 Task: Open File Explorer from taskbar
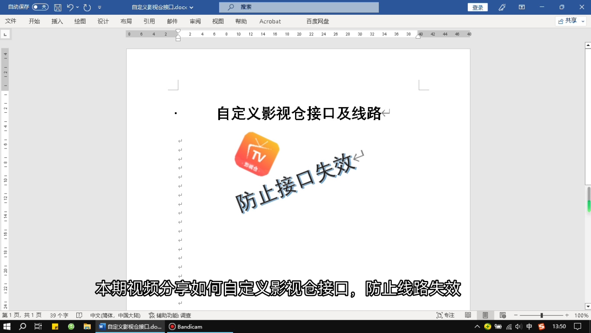pyautogui.click(x=87, y=327)
